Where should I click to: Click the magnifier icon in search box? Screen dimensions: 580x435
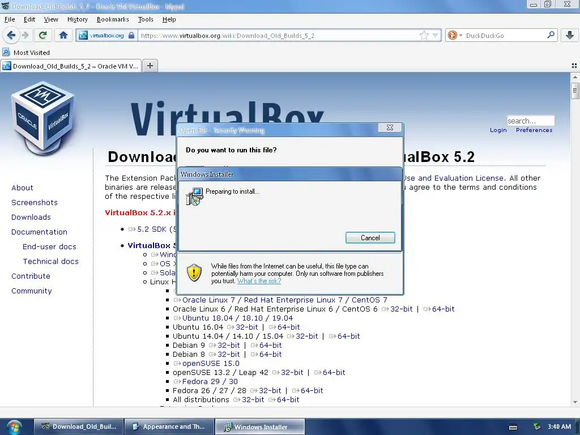[551, 35]
